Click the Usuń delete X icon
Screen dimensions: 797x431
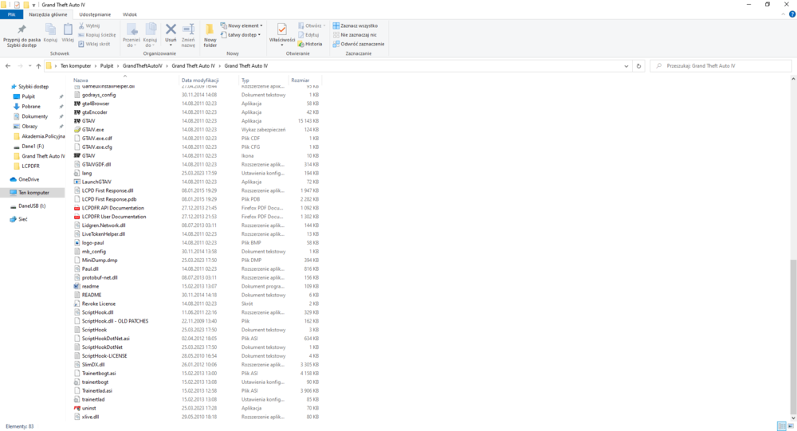[171, 33]
